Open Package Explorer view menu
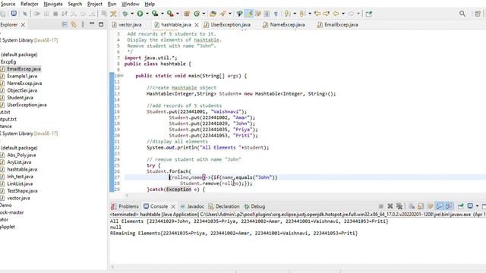 83,24
